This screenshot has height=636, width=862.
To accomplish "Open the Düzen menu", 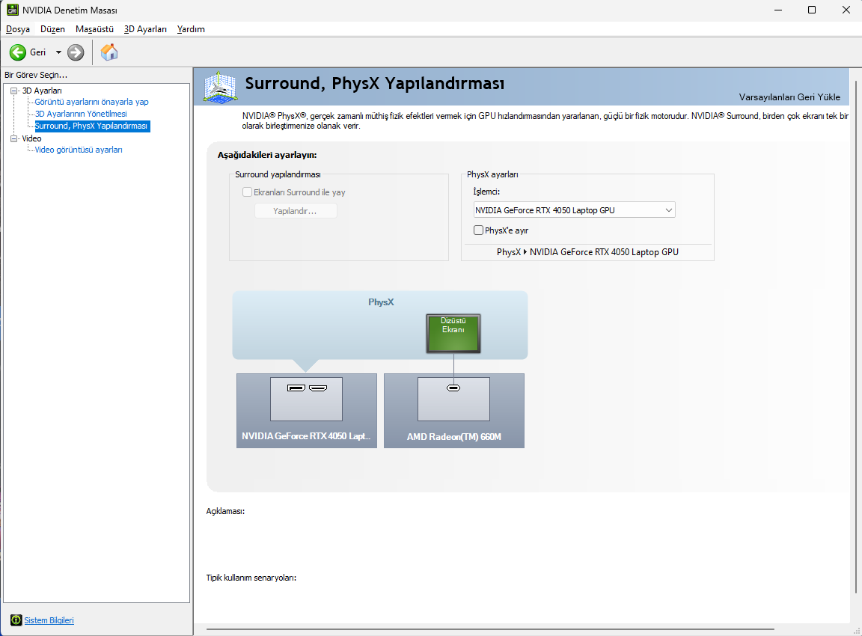I will (x=53, y=29).
